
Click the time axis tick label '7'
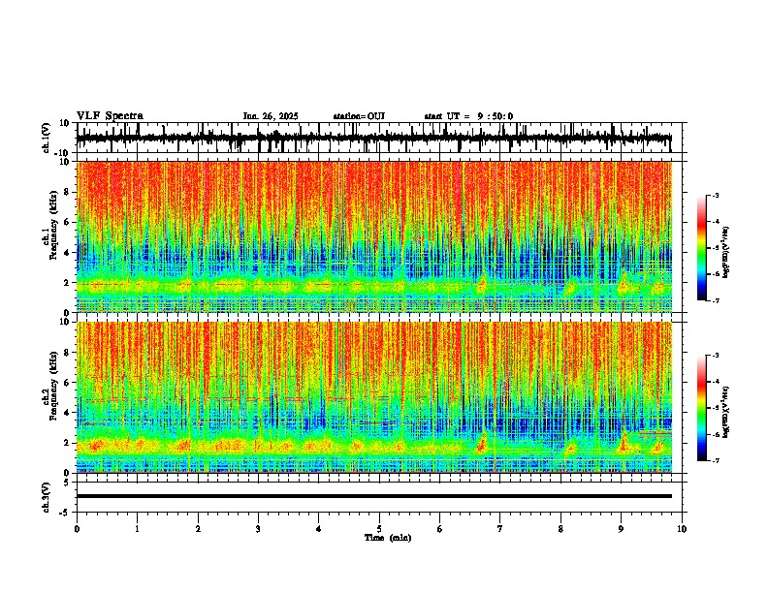point(500,529)
